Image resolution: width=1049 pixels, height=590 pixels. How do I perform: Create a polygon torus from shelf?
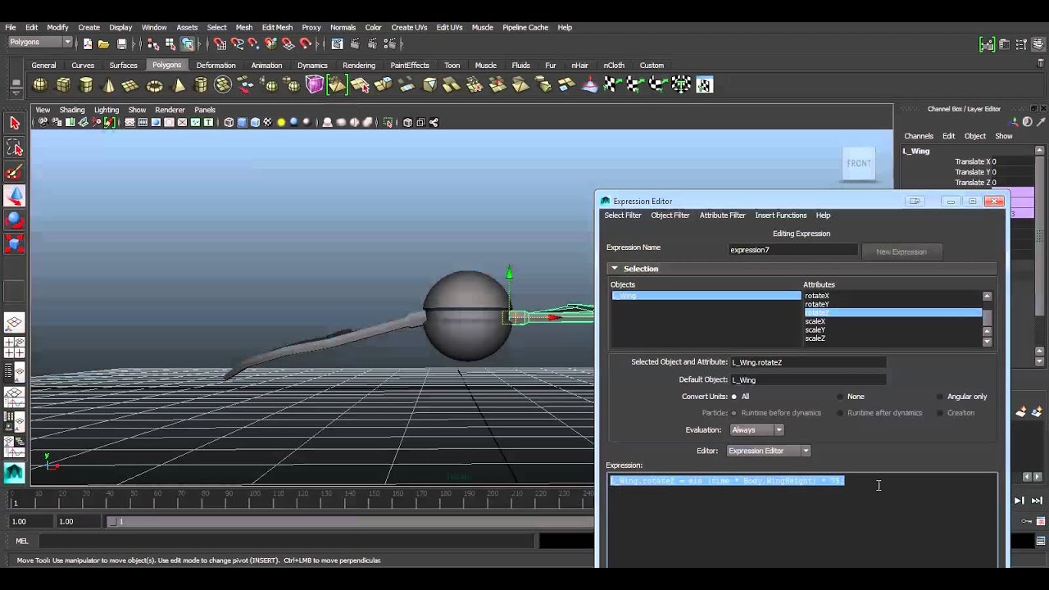tap(154, 84)
